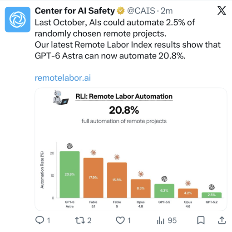Open the @CAIS handle

[141, 11]
